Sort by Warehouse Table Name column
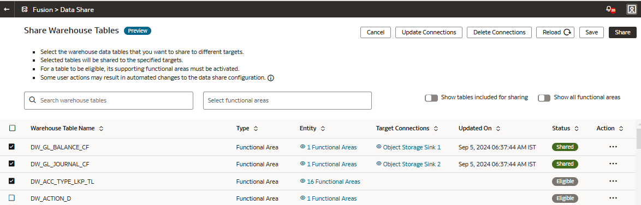Image resolution: width=641 pixels, height=205 pixels. pyautogui.click(x=101, y=128)
